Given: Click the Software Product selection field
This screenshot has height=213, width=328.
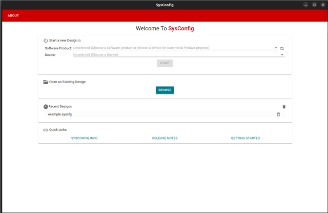Looking at the screenshot, I should (176, 48).
